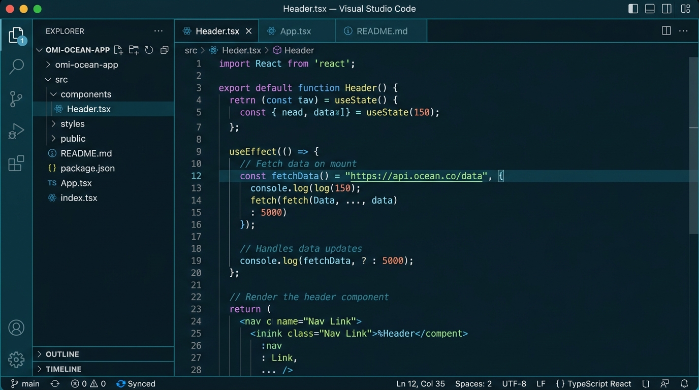
Task: Open the editor more actions menu
Action: 683,31
